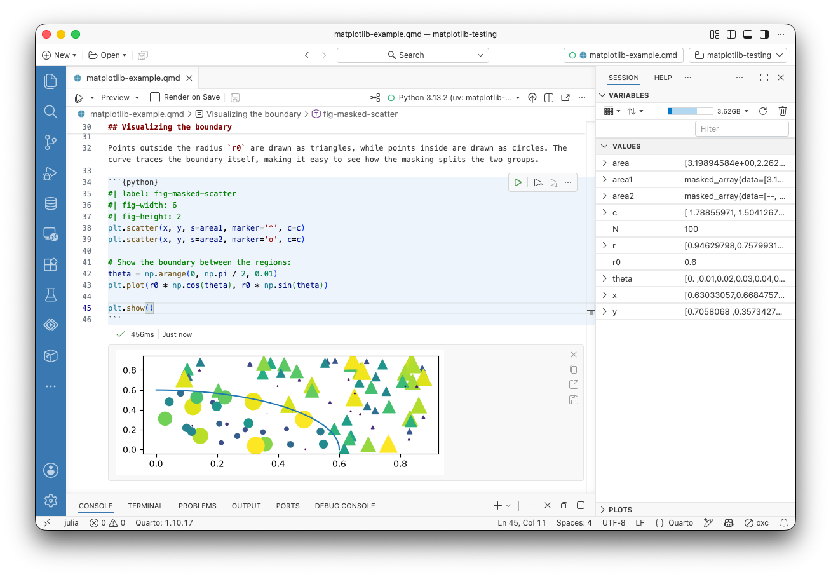Select the julia status bar entry
The image size is (831, 577).
pos(72,523)
